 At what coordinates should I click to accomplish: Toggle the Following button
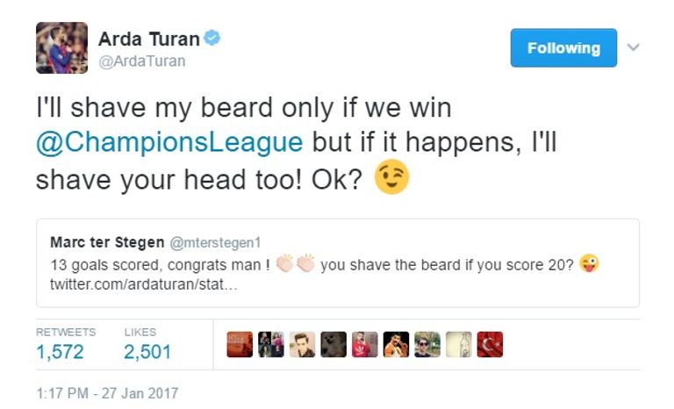point(563,47)
